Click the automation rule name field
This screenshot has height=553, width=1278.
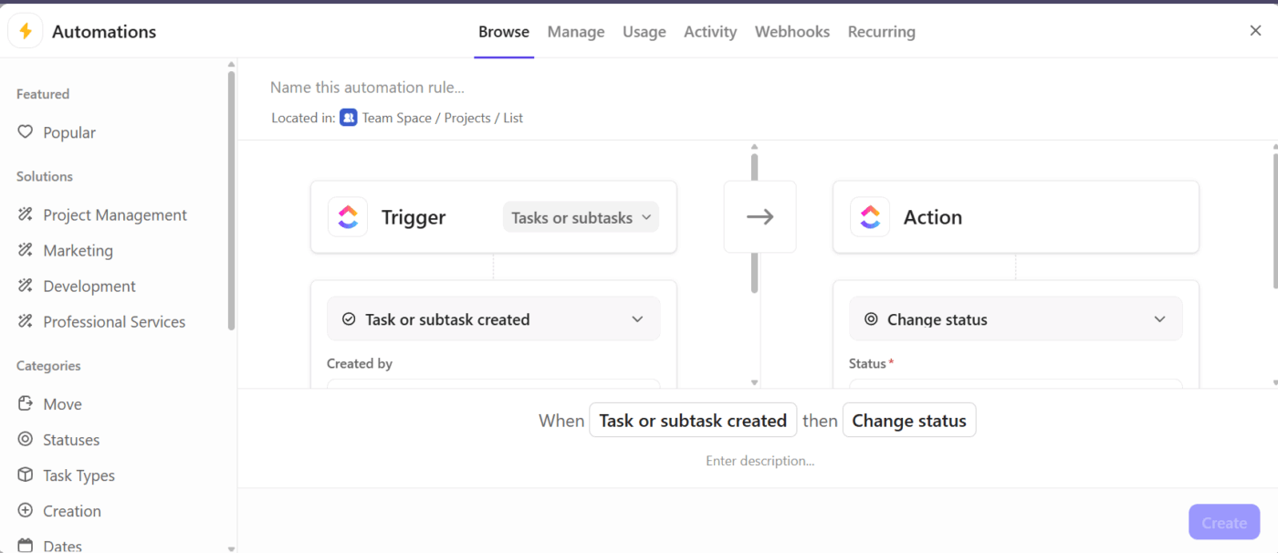(367, 87)
